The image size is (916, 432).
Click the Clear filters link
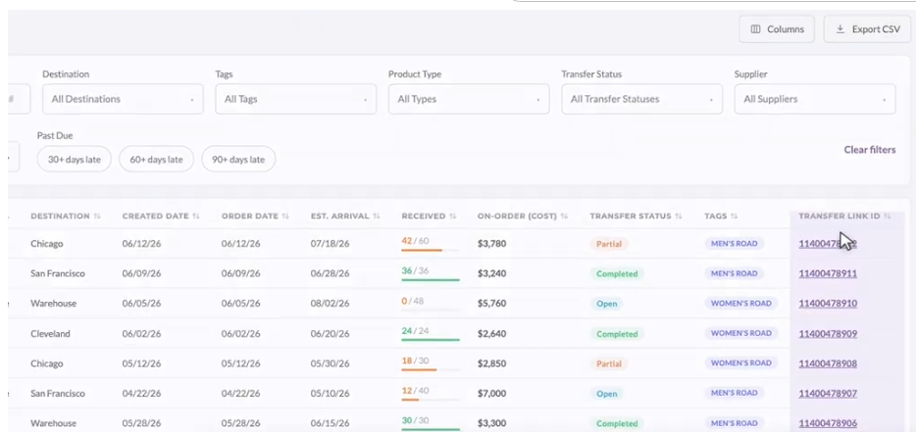pos(869,150)
